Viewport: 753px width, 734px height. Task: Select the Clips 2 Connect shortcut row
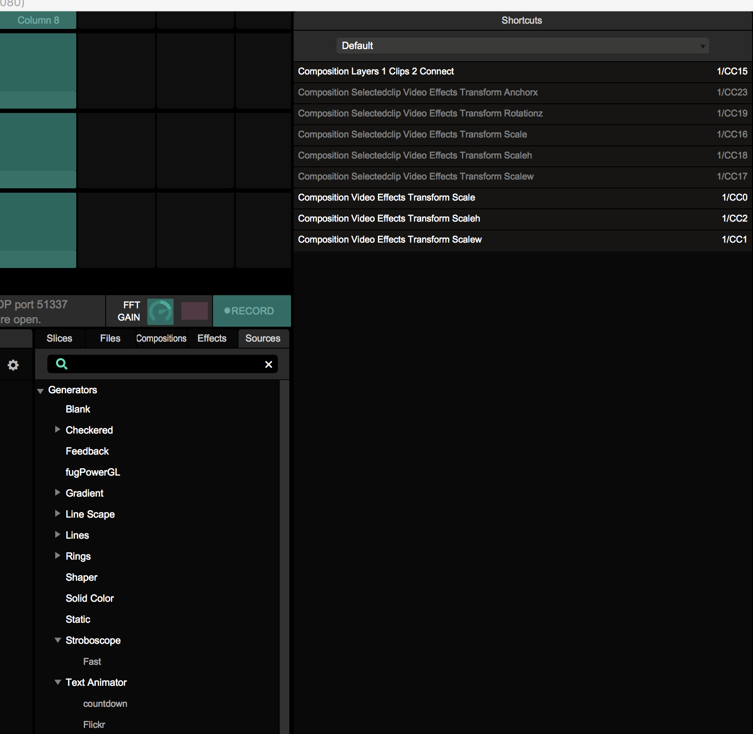pyautogui.click(x=522, y=71)
